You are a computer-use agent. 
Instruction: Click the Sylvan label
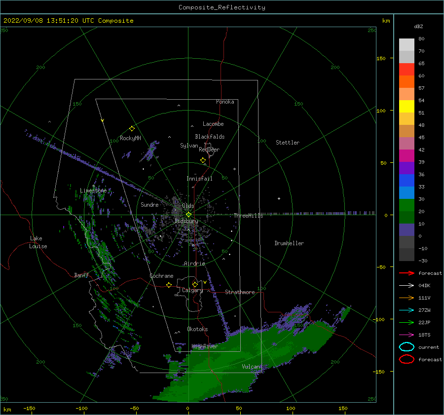click(x=189, y=146)
